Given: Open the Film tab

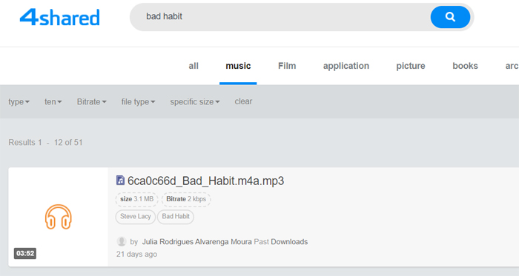Looking at the screenshot, I should [x=287, y=66].
